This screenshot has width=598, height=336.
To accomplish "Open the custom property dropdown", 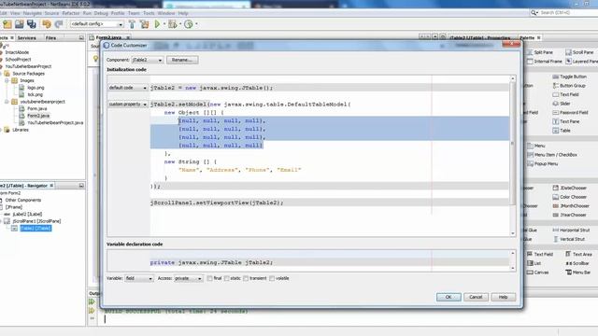I will (x=127, y=104).
